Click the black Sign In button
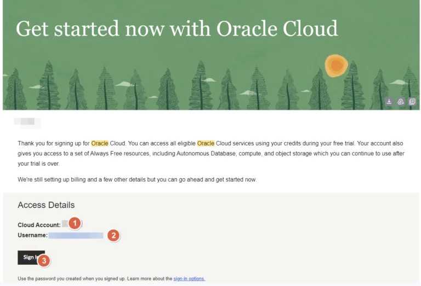Viewport: 421px width, 286px height. [31, 258]
